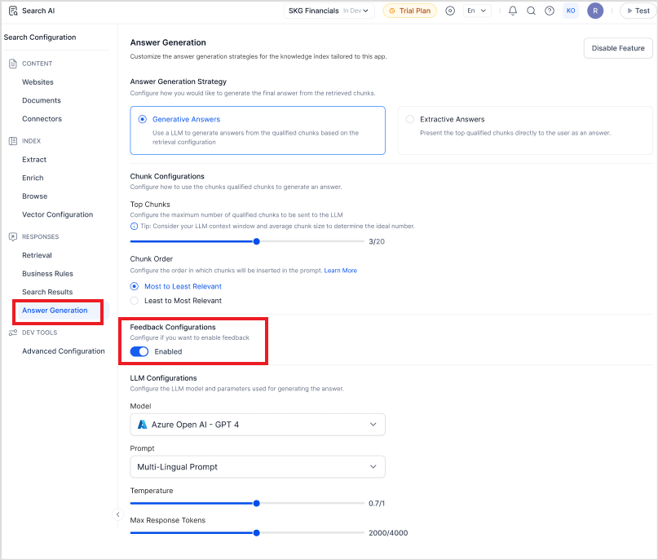The image size is (658, 560).
Task: Click the circular target icon beside Trial Plan
Action: click(450, 11)
